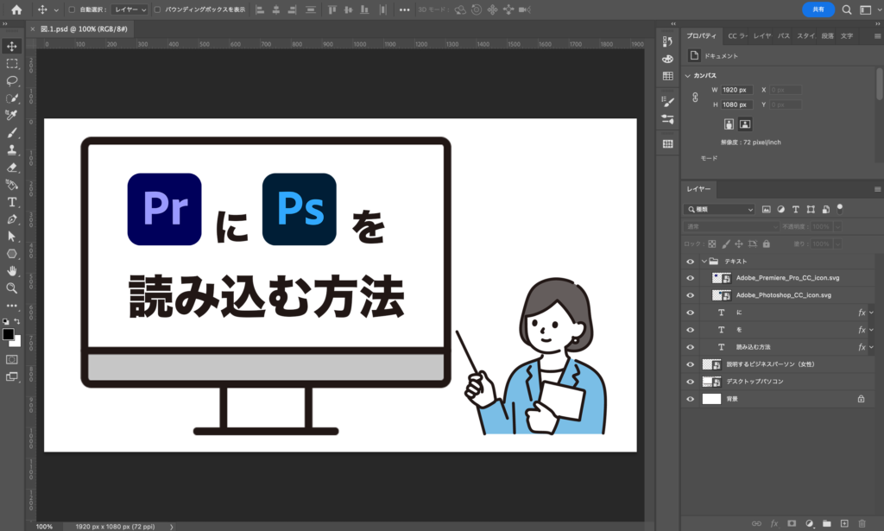
Task: Enable バウンディングボックスを表示 checkbox
Action: tap(157, 9)
